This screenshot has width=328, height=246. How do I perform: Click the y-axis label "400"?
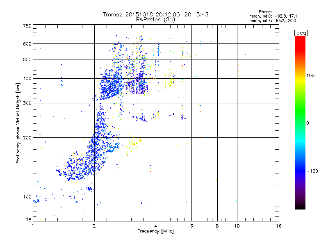27,78
